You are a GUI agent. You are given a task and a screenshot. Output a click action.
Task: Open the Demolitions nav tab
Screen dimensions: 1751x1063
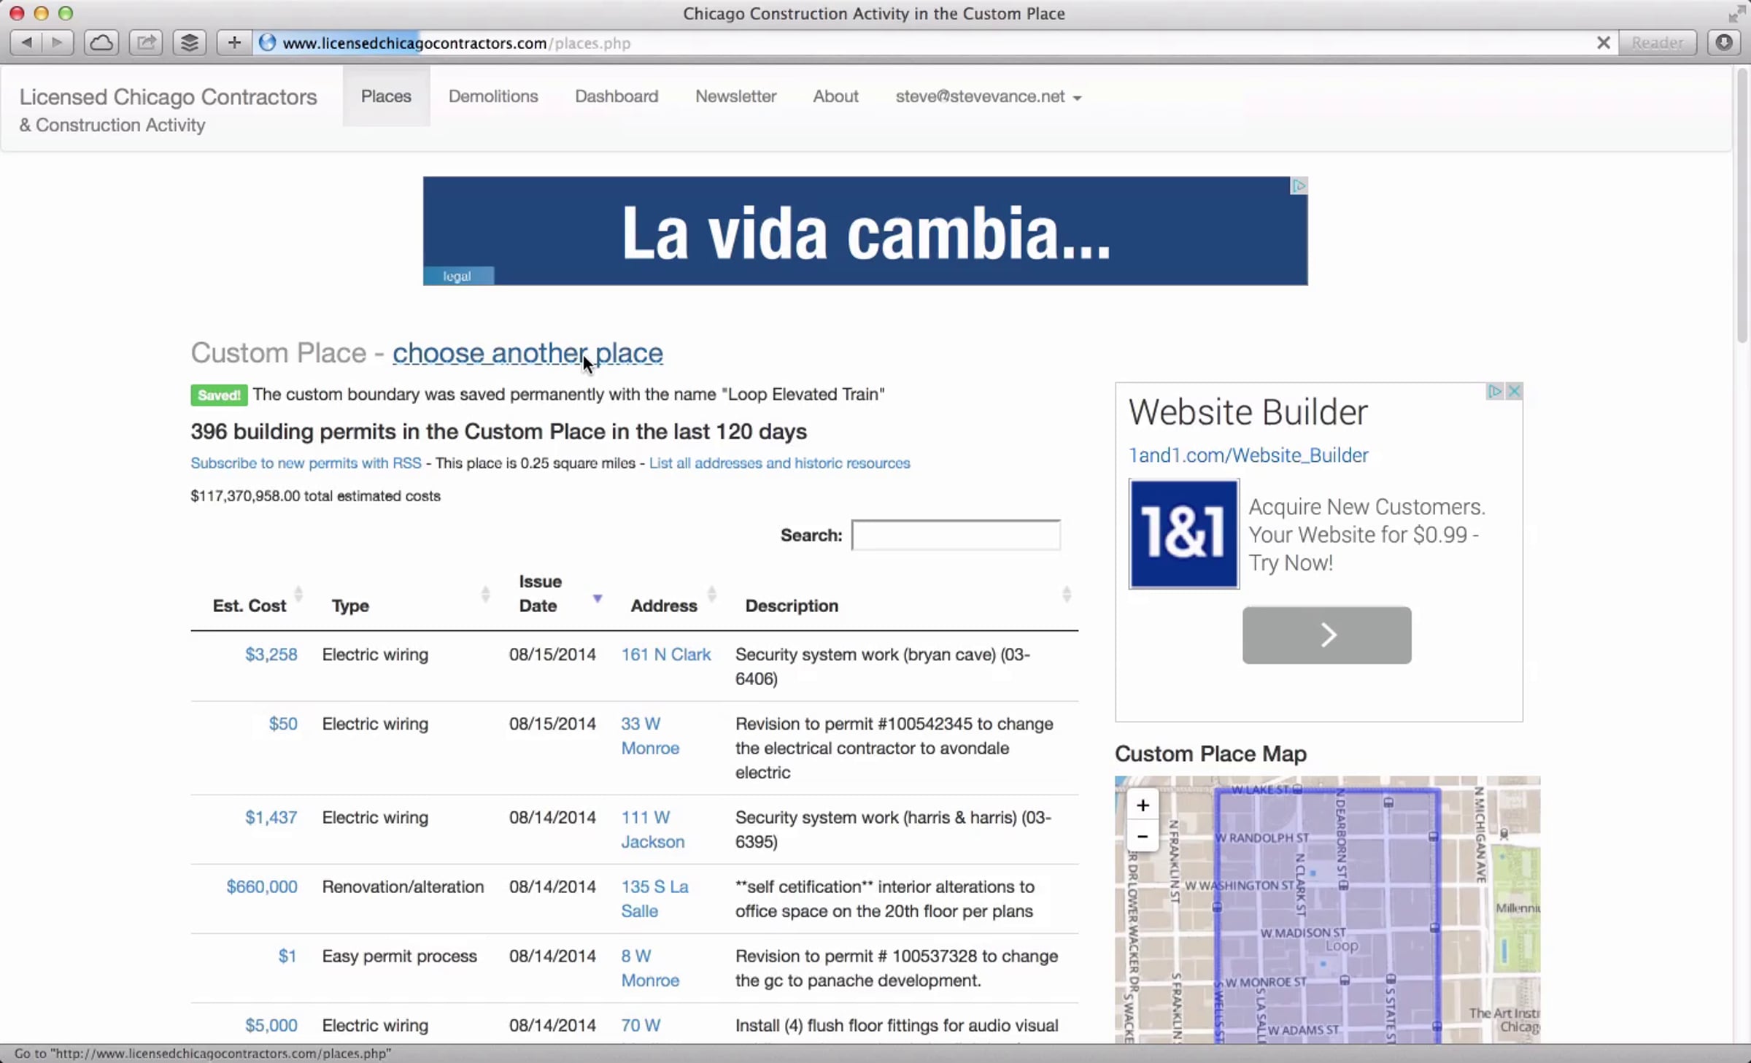[493, 96]
